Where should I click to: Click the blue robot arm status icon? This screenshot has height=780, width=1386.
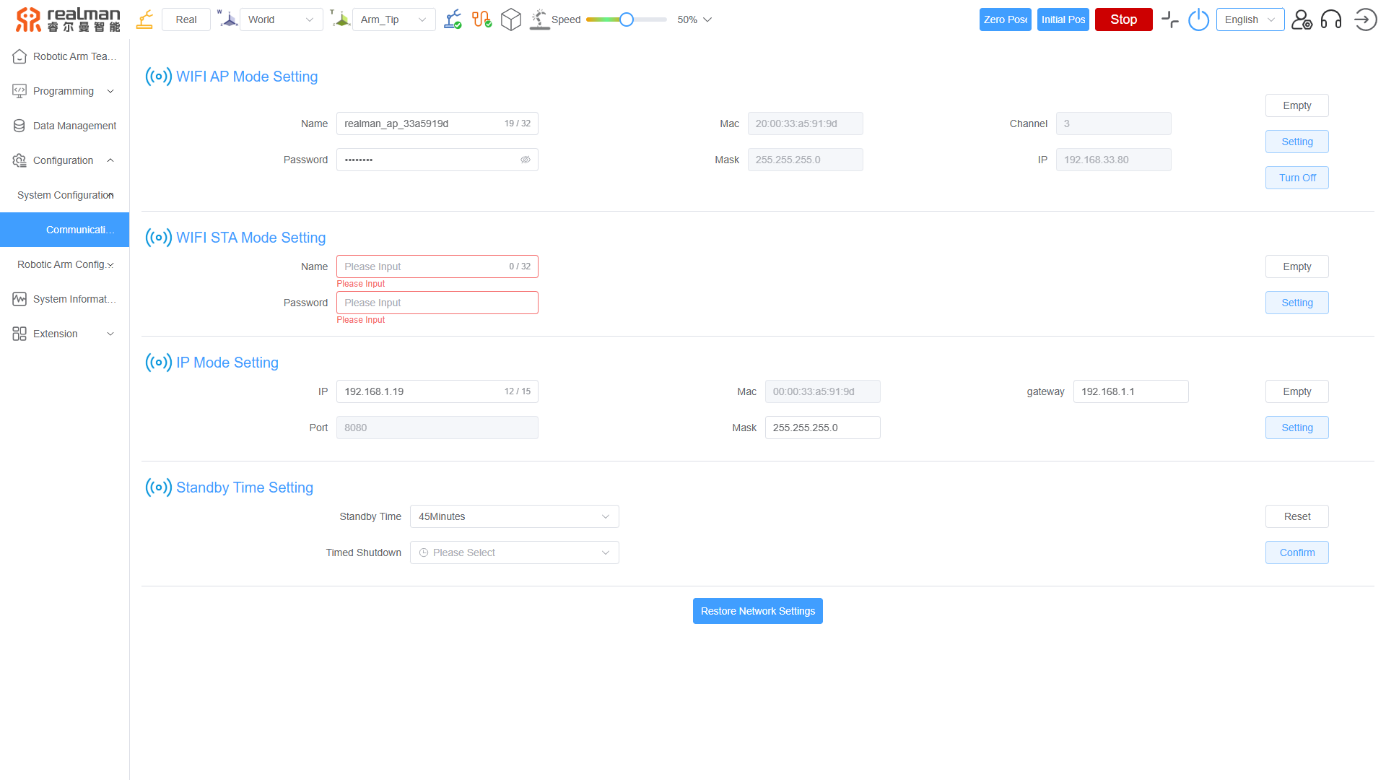pos(453,19)
